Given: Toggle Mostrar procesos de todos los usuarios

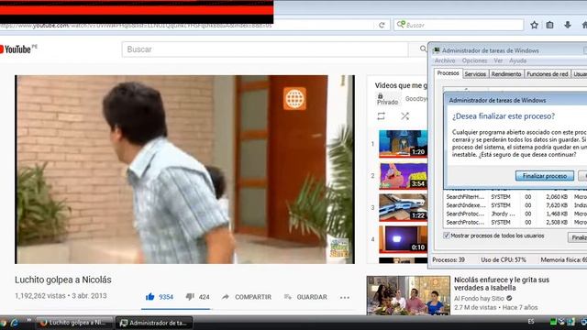Looking at the screenshot, I should [x=447, y=236].
